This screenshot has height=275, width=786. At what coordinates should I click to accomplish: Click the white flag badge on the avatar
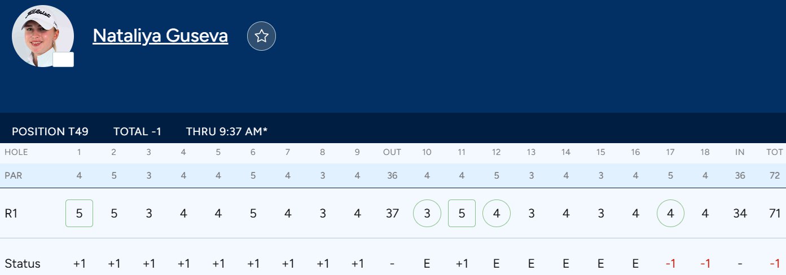point(63,60)
